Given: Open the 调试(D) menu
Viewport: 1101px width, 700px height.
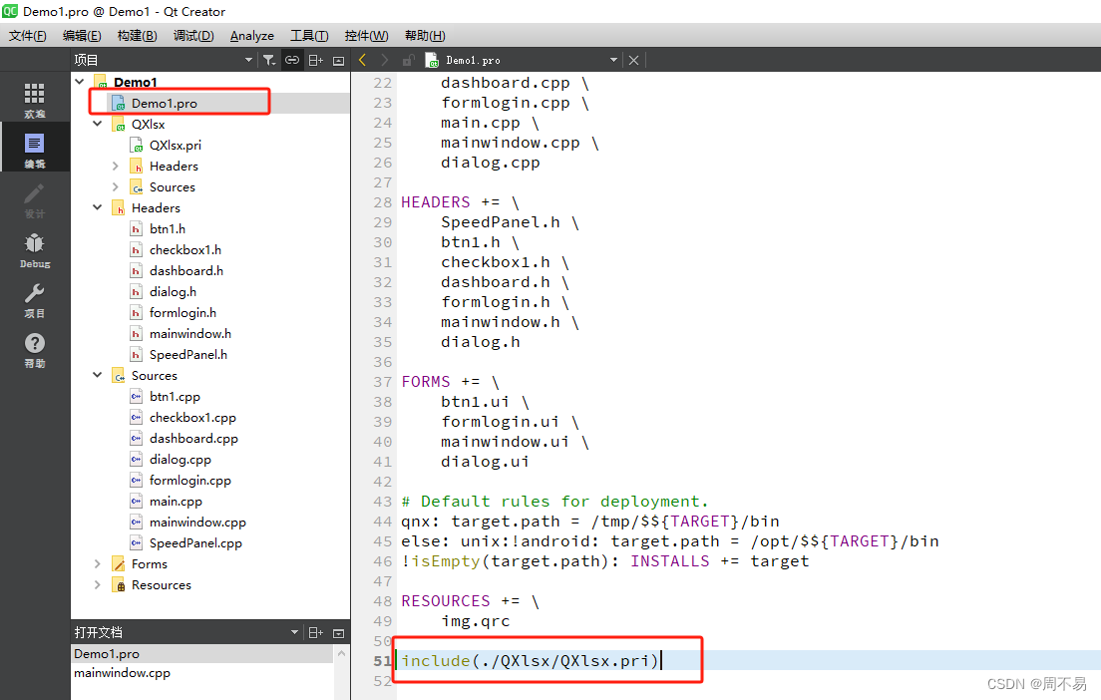Looking at the screenshot, I should [193, 36].
